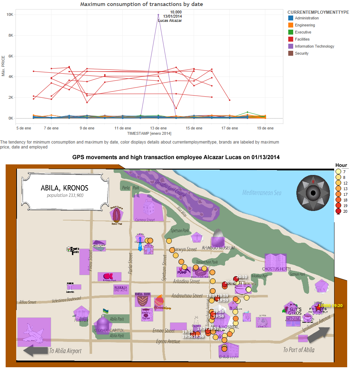Select the Facilities red legend swatch

291,39
